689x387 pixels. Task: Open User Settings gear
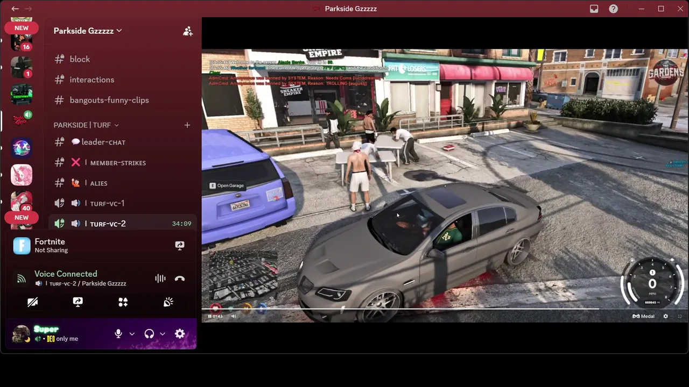180,334
